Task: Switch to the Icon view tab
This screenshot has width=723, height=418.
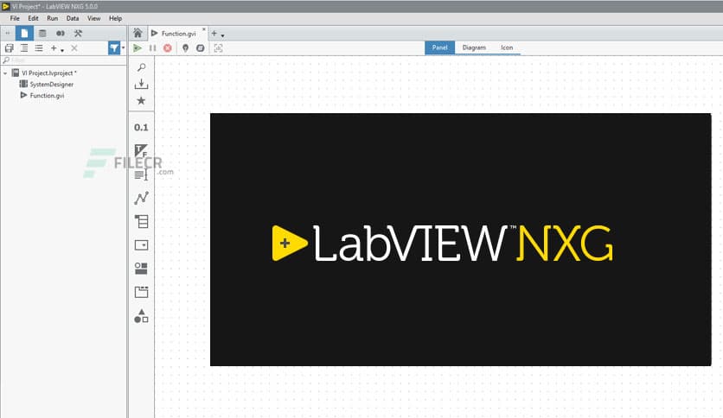Action: (x=507, y=47)
